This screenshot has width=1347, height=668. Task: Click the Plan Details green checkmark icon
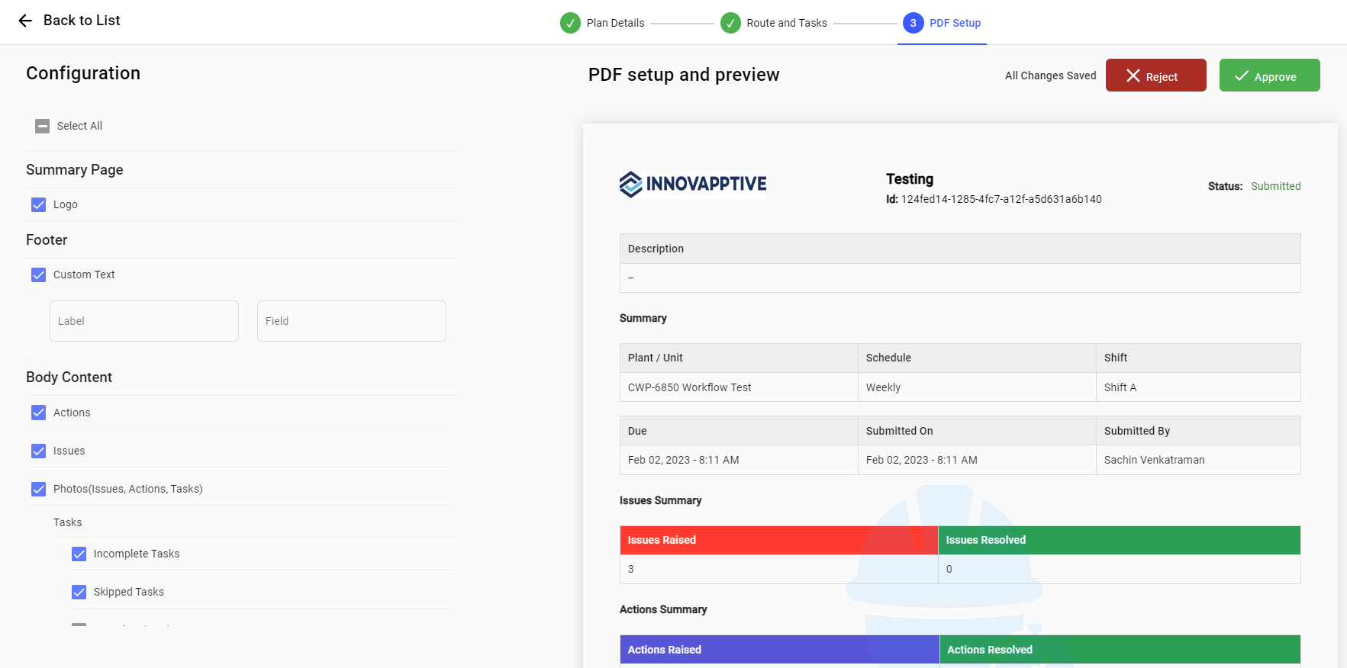[570, 23]
